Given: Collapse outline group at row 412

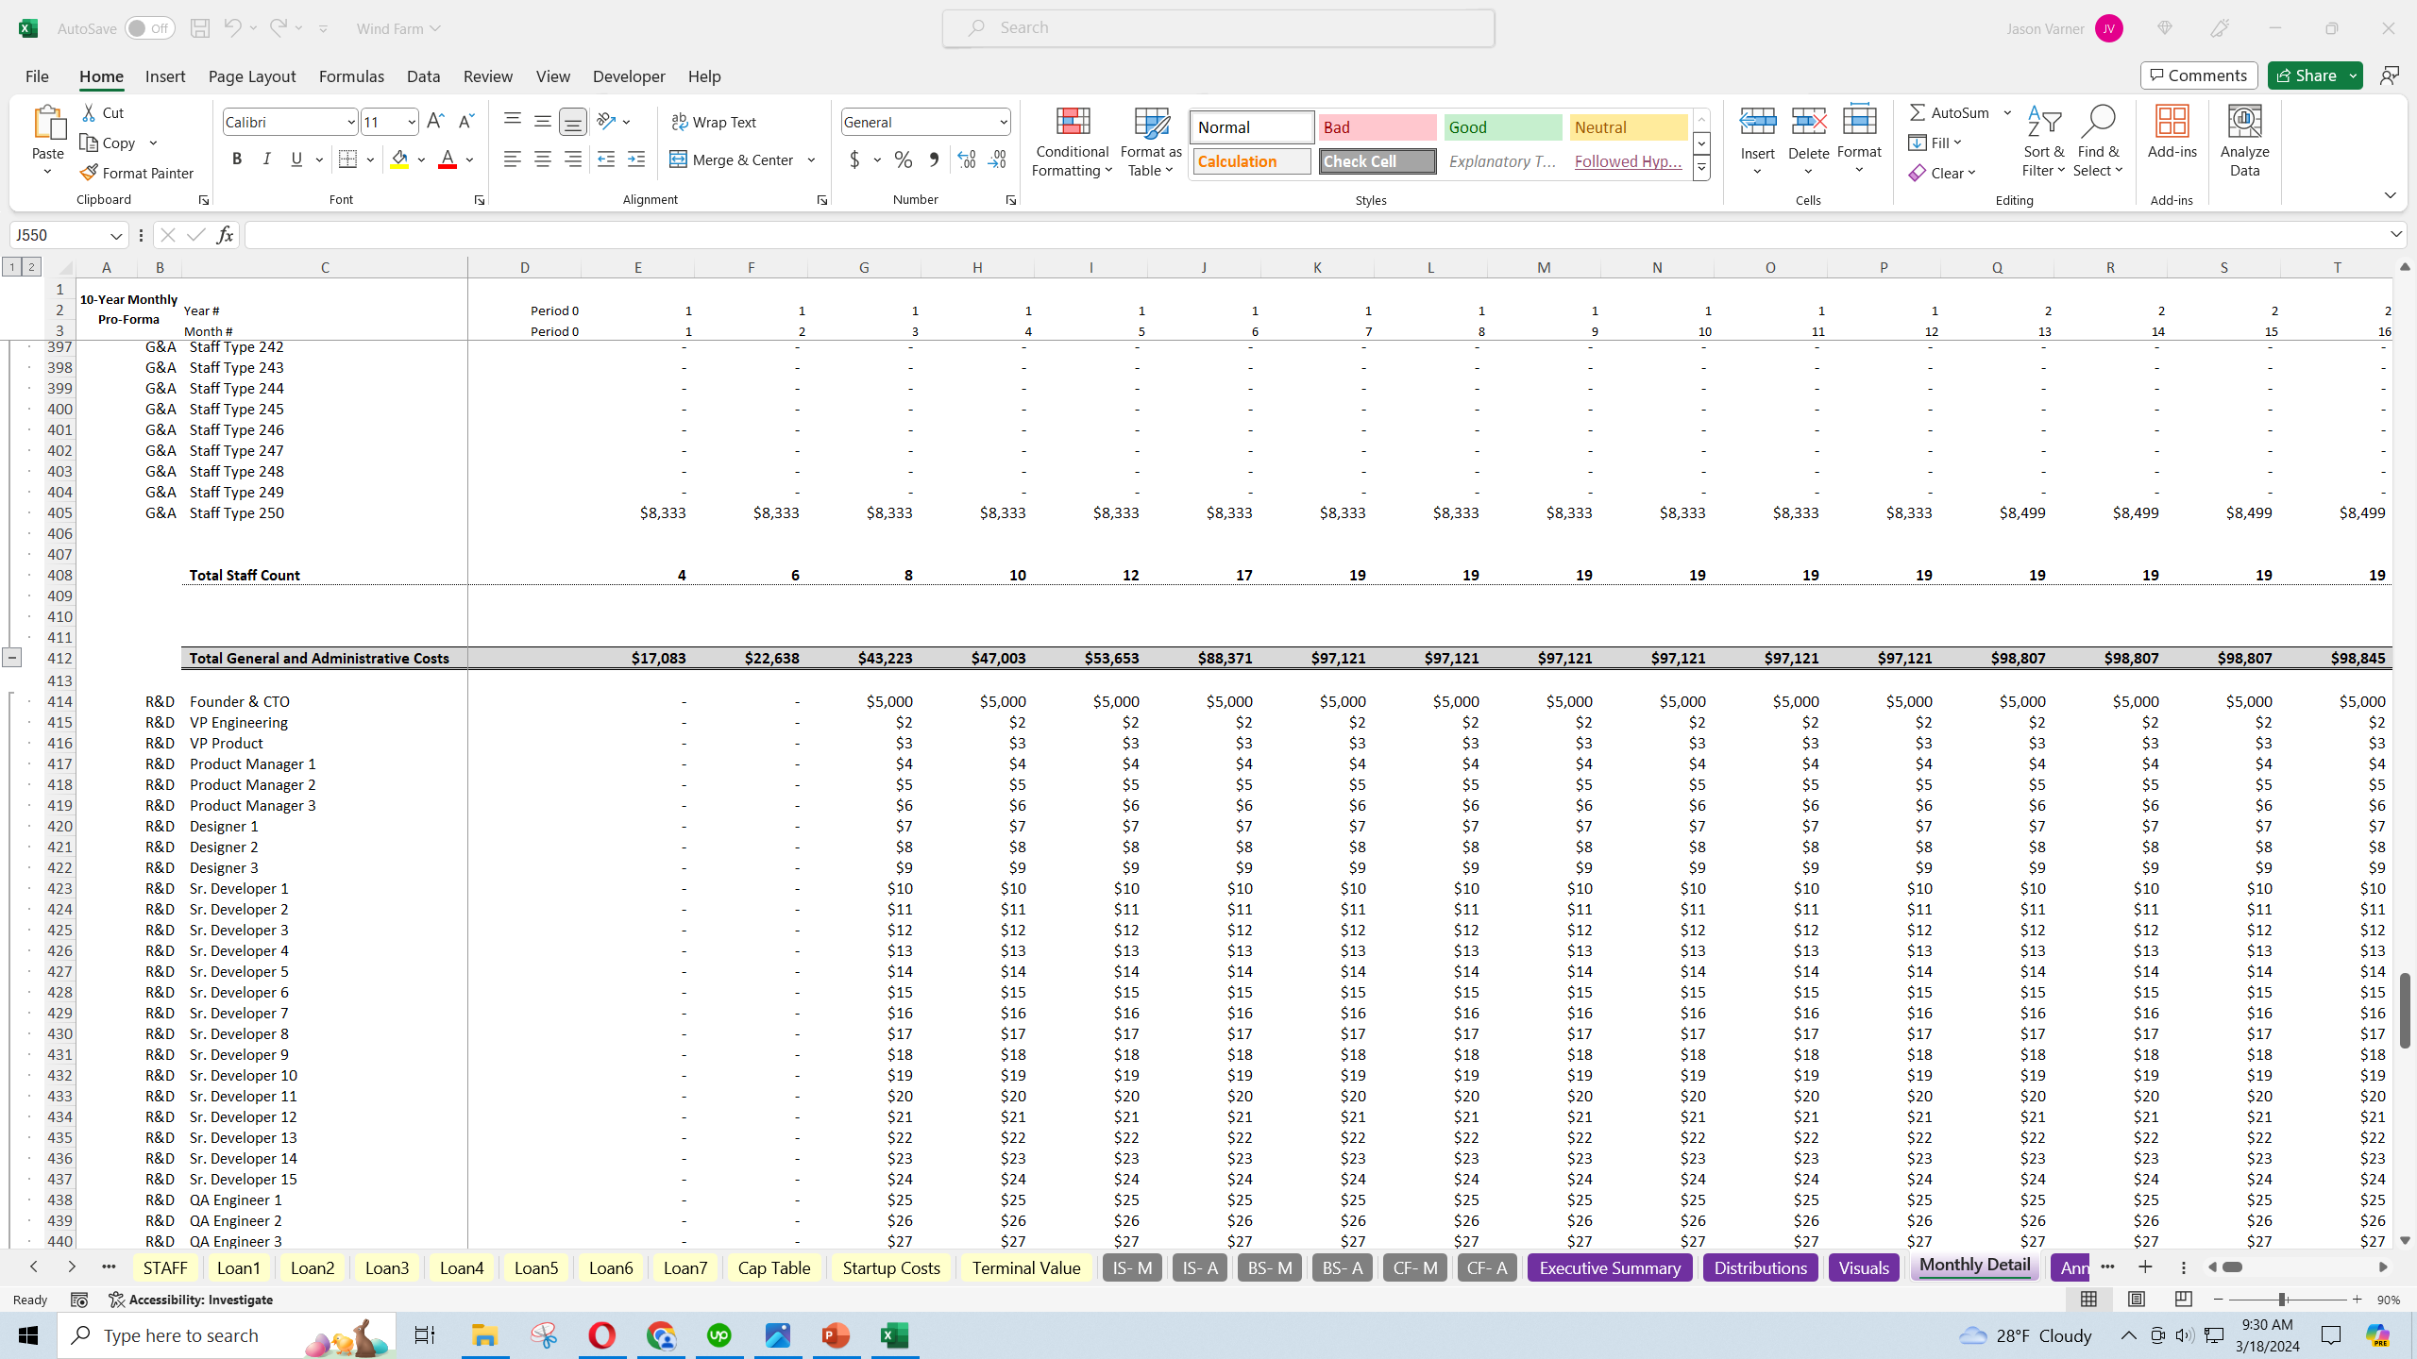Looking at the screenshot, I should coord(11,658).
